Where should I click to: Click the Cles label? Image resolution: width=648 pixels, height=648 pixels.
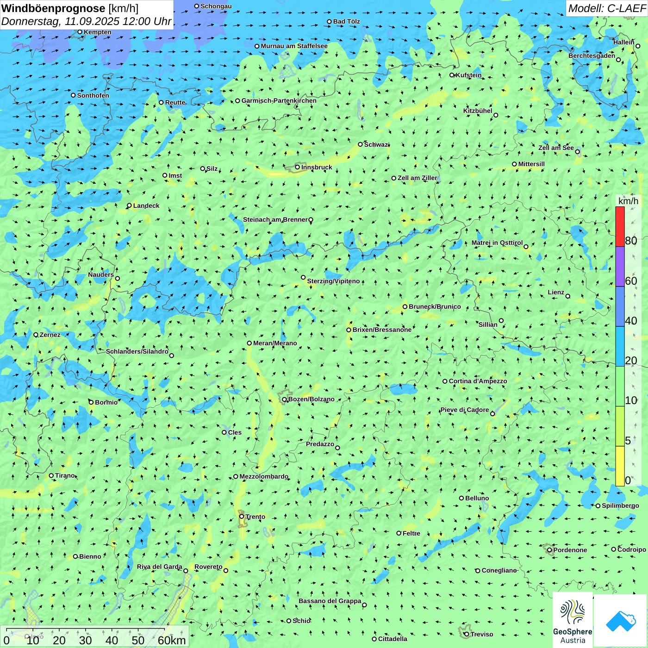point(235,432)
